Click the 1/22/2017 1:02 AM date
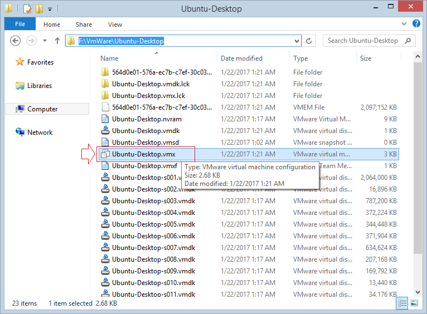The image size is (427, 314). pos(248,143)
